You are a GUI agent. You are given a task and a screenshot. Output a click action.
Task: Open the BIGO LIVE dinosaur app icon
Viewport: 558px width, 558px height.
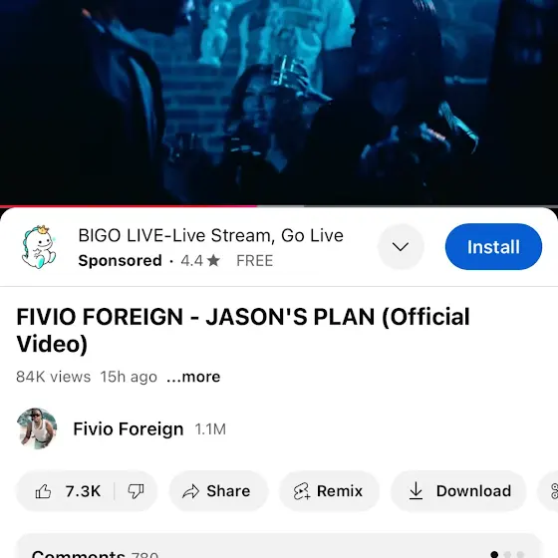point(39,247)
